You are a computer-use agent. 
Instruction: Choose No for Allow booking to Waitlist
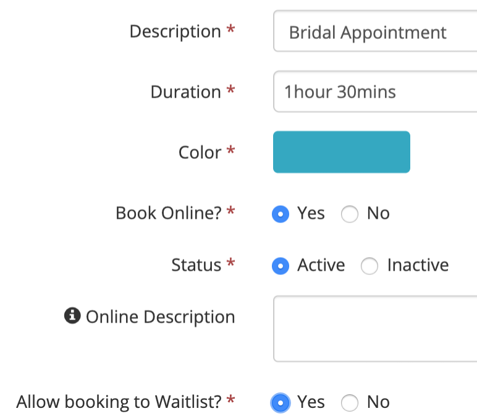click(x=350, y=403)
